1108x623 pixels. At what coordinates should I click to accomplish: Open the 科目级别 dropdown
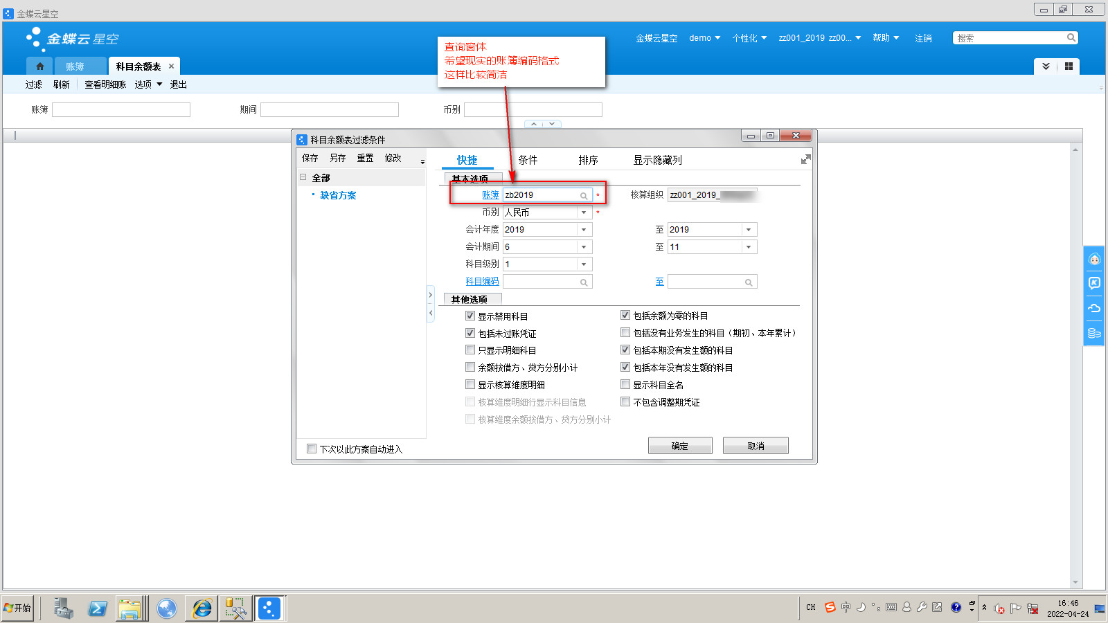pyautogui.click(x=584, y=264)
